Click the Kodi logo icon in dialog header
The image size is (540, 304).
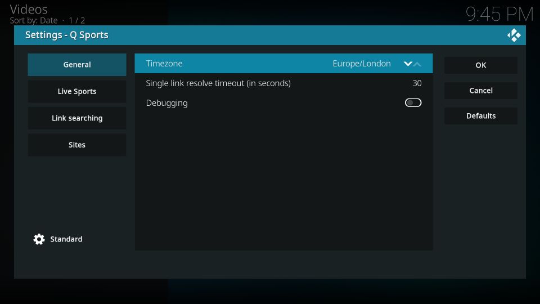(514, 35)
